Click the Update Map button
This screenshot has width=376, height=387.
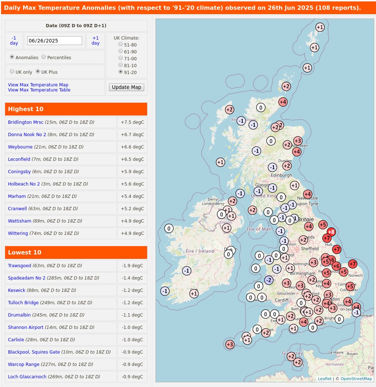[126, 87]
